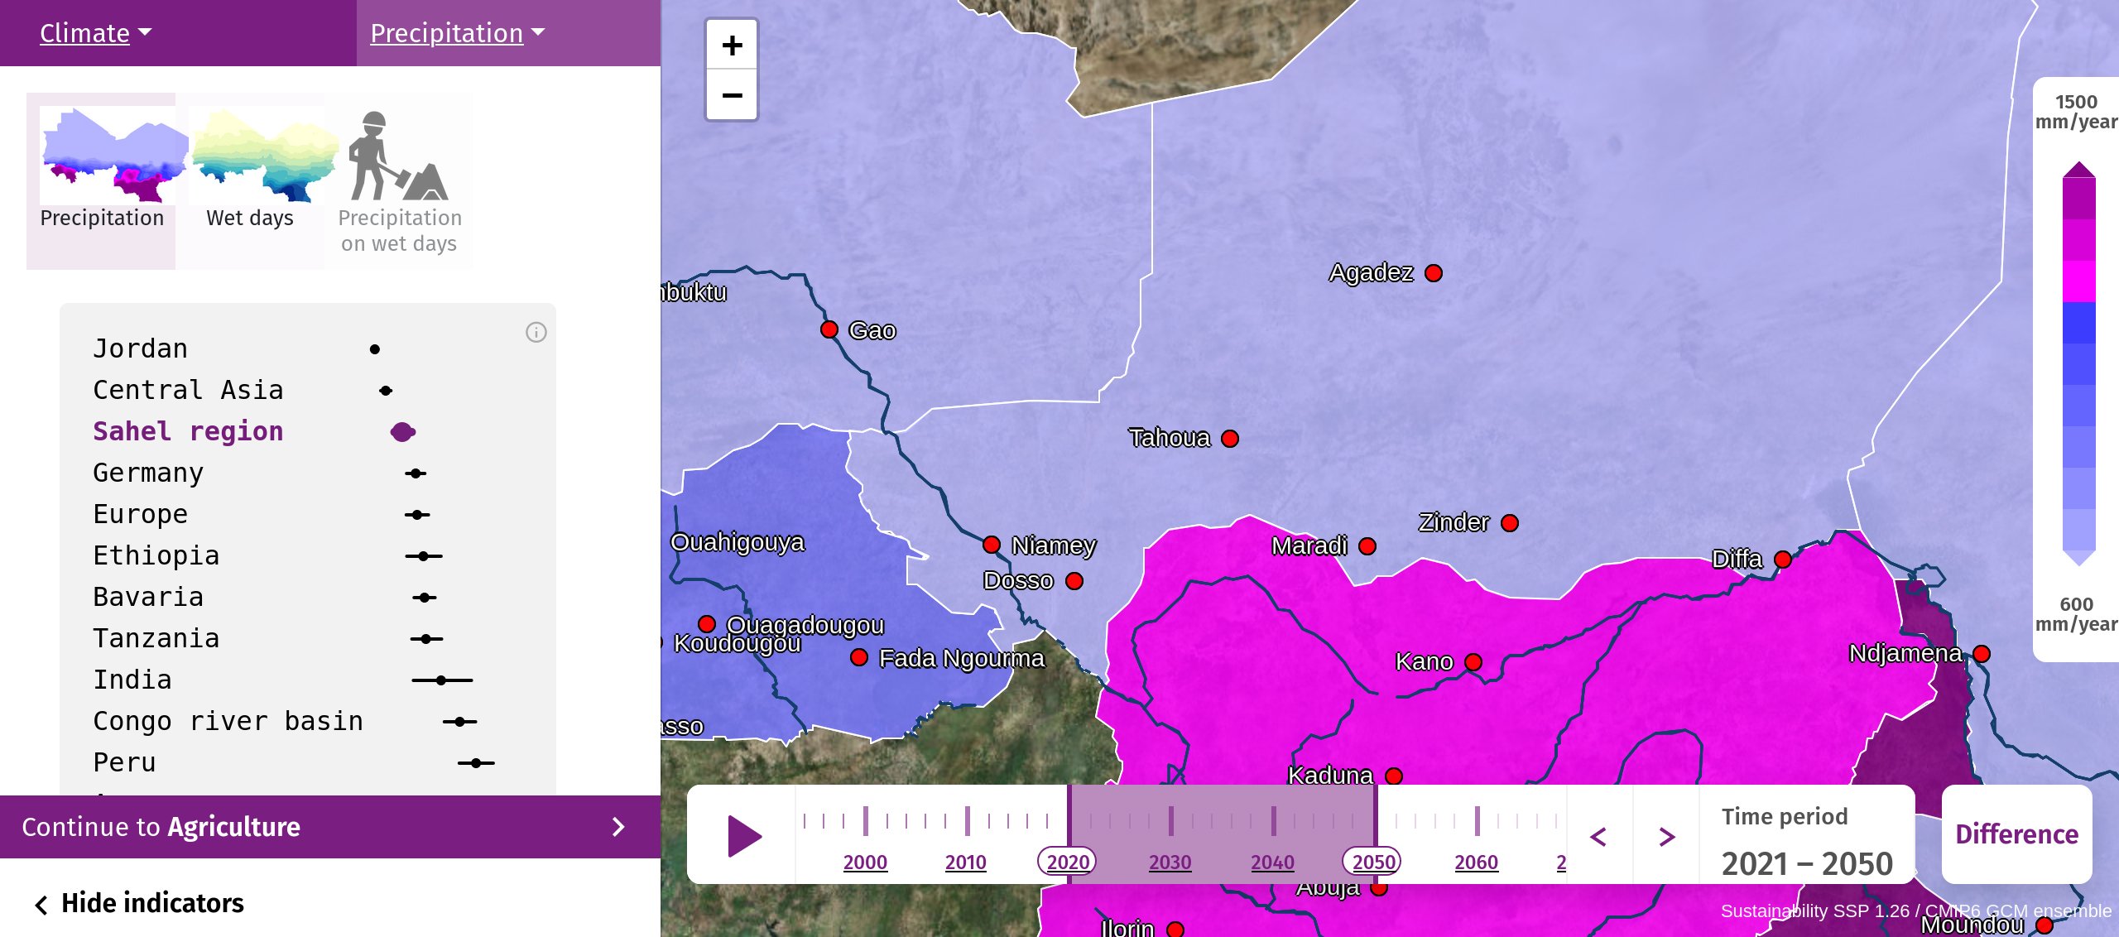
Task: Select year 2040 on timeline
Action: (1272, 862)
